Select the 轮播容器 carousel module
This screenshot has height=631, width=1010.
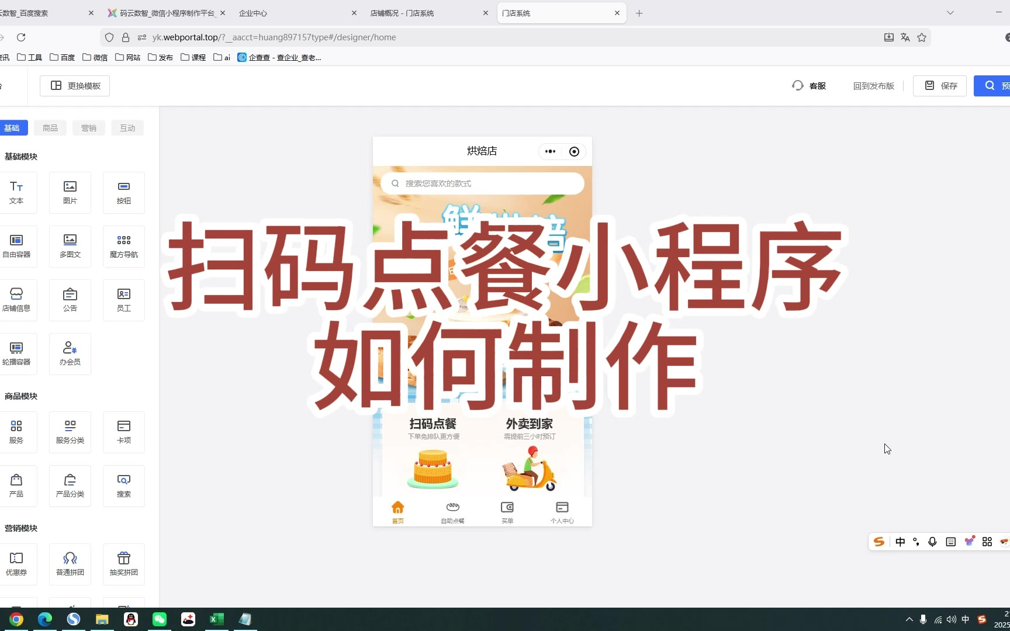[16, 353]
